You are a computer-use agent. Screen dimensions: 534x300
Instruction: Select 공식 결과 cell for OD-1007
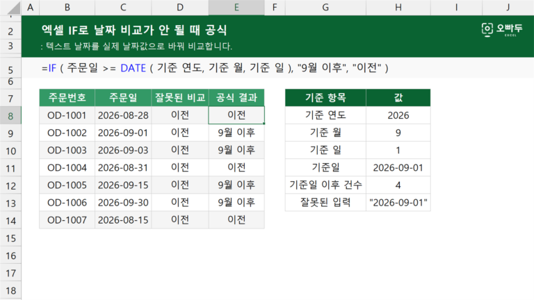236,220
